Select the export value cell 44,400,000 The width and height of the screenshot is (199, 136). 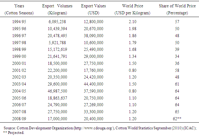(94, 83)
